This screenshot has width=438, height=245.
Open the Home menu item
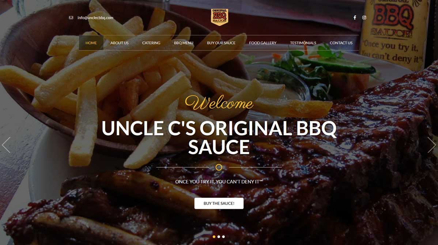point(91,43)
